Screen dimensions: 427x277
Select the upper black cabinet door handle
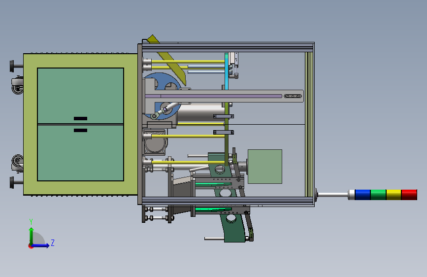tap(81, 119)
